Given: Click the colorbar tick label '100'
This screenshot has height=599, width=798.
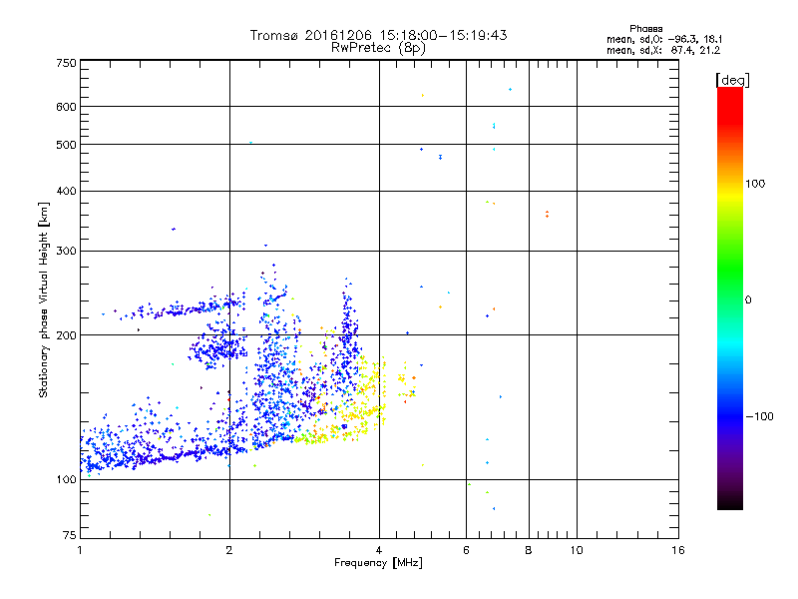Looking at the screenshot, I should click(x=755, y=184).
